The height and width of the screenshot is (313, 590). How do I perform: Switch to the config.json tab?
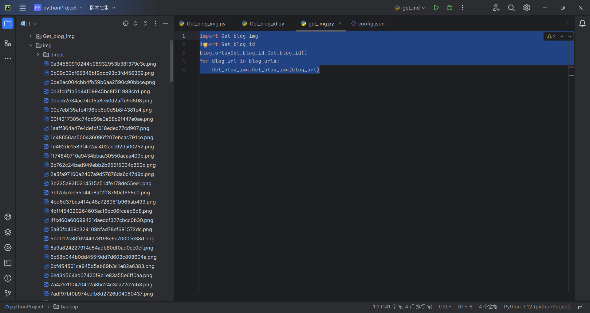[371, 24]
